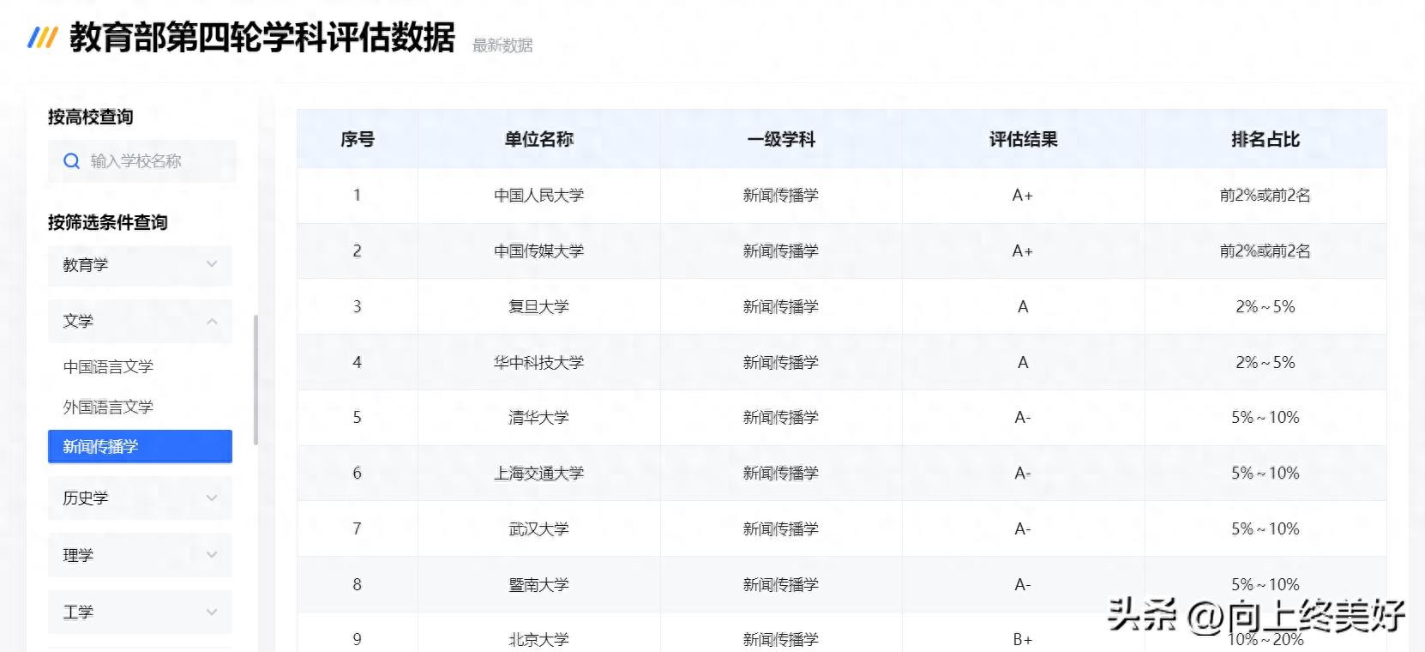Click the 序号 column header
The width and height of the screenshot is (1425, 652).
point(358,139)
